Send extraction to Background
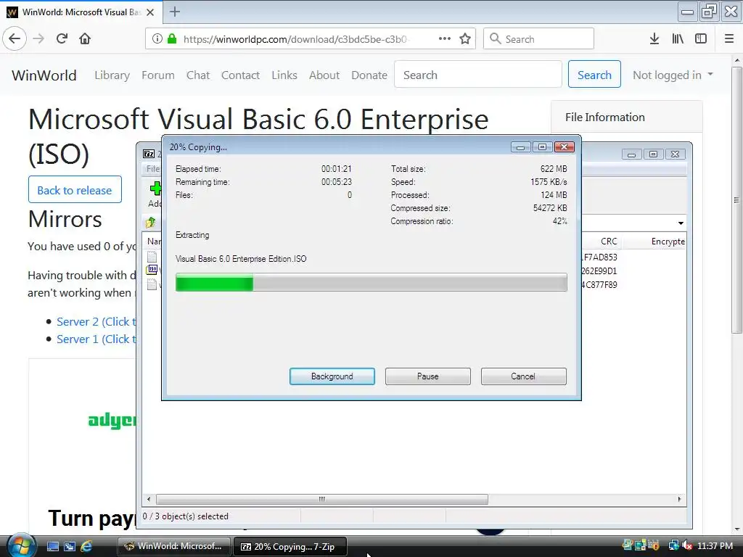 [x=332, y=376]
